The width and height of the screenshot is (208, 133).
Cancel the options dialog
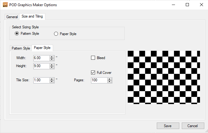193,126
